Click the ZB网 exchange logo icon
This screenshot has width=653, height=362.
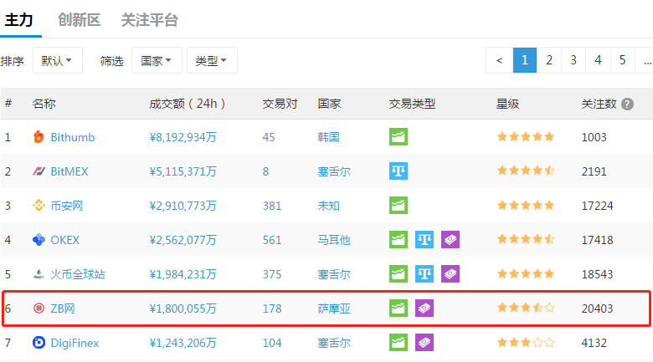pyautogui.click(x=39, y=308)
